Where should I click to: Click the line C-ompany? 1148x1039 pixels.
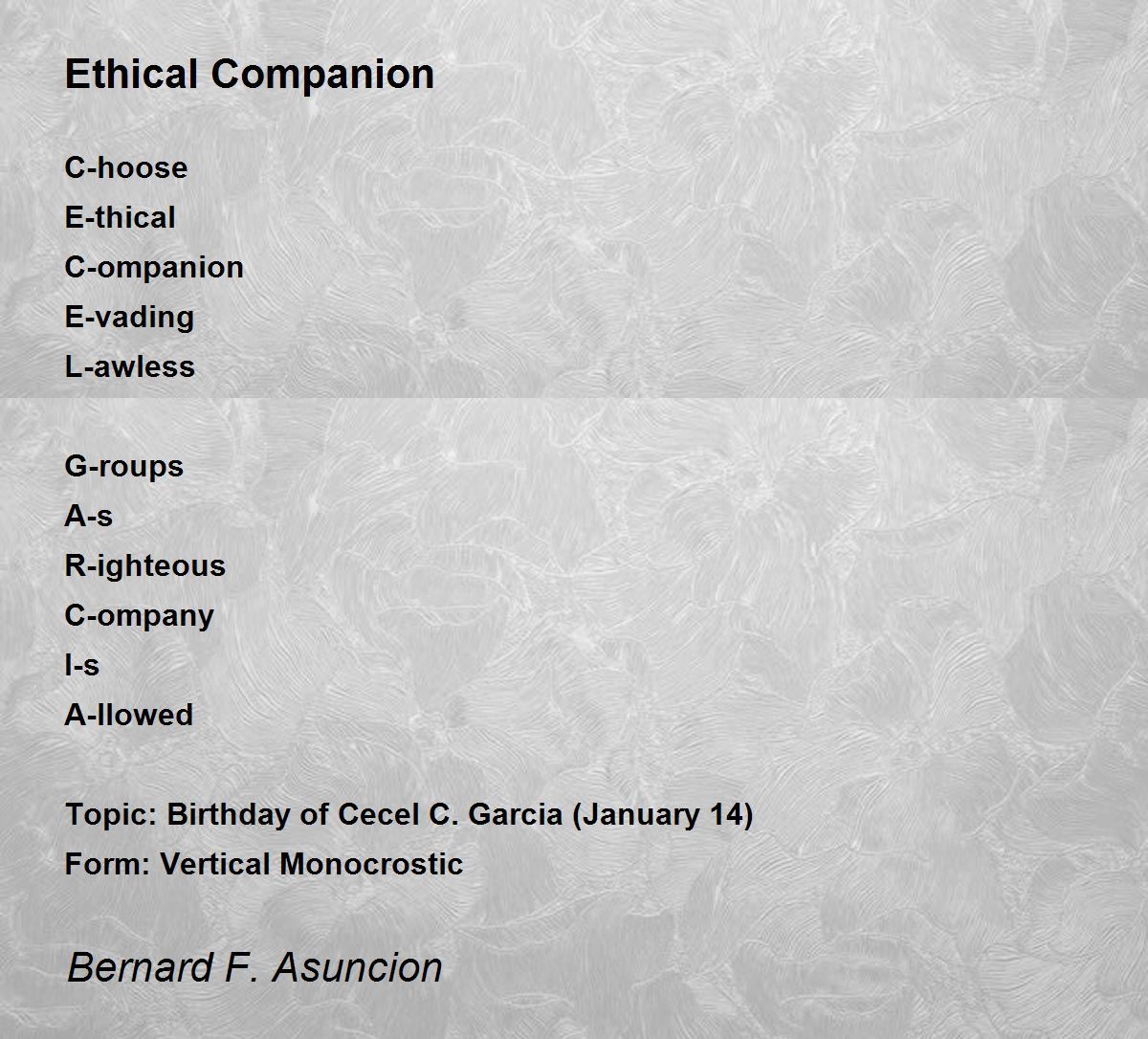pyautogui.click(x=139, y=615)
